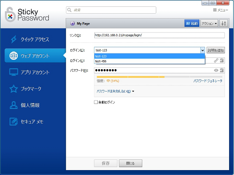Click the 説明を追加 button

click(x=216, y=50)
